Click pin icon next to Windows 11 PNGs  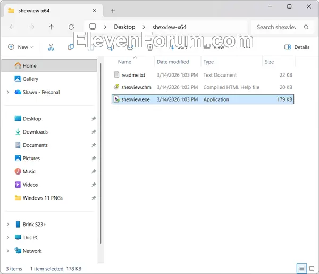[94, 198]
